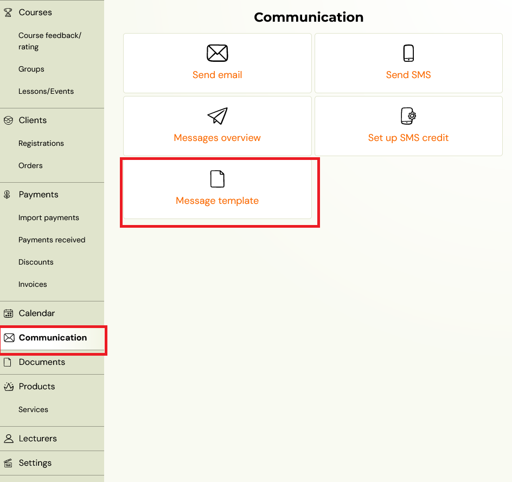Select the mobile phone icon above Send SMS

pos(408,53)
